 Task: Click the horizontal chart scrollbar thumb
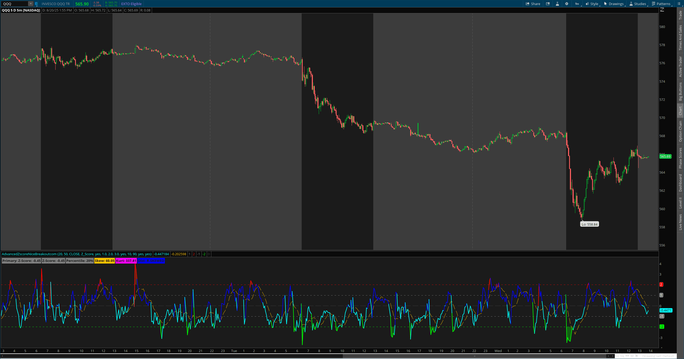coord(474,356)
